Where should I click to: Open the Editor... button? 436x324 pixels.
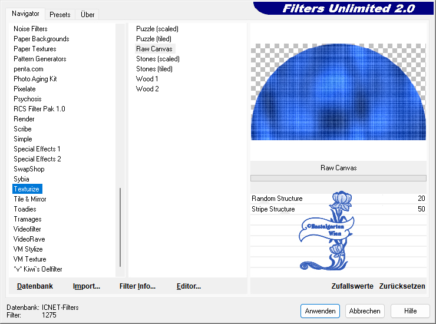[189, 286]
